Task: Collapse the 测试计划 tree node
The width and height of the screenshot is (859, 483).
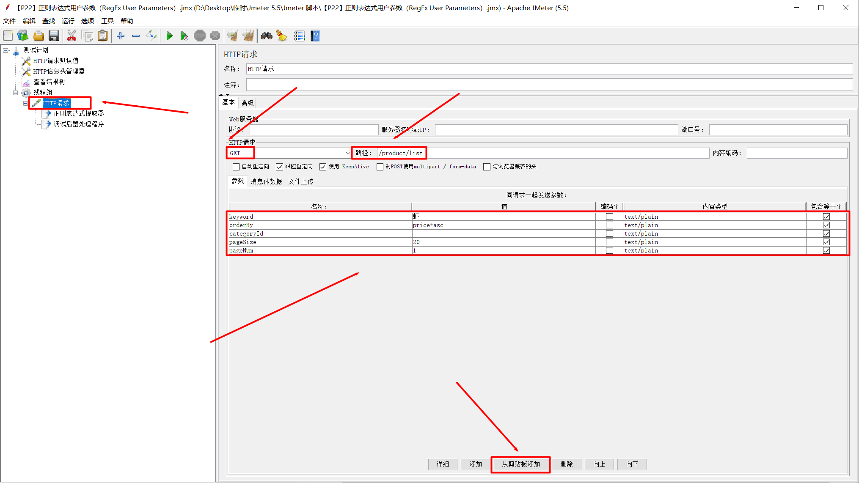Action: point(6,50)
